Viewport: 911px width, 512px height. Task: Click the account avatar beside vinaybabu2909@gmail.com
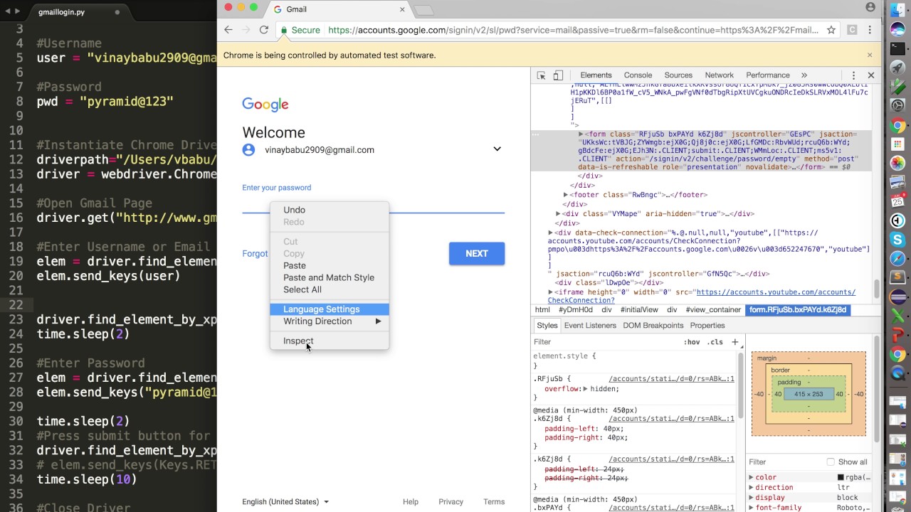[x=248, y=149]
